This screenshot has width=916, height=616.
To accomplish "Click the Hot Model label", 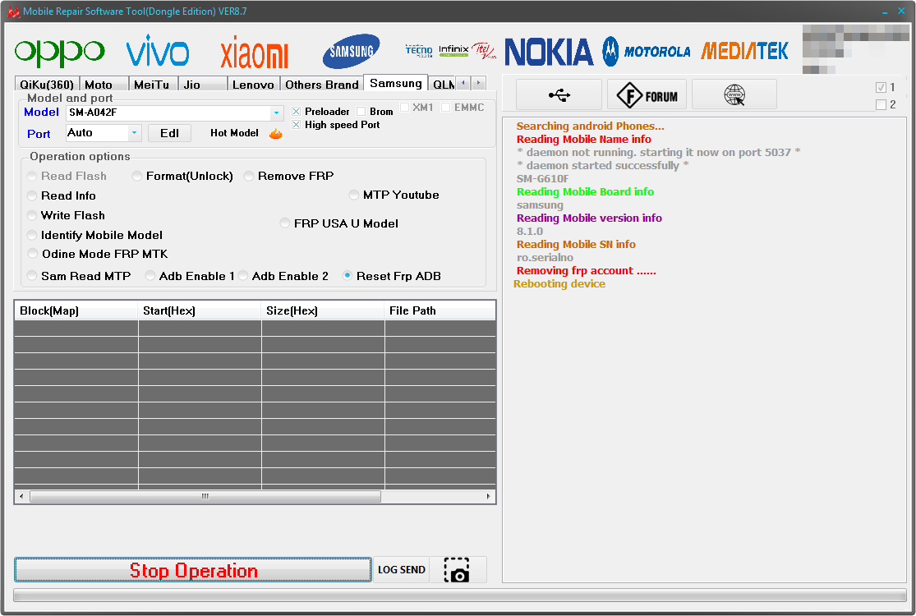I will click(234, 133).
